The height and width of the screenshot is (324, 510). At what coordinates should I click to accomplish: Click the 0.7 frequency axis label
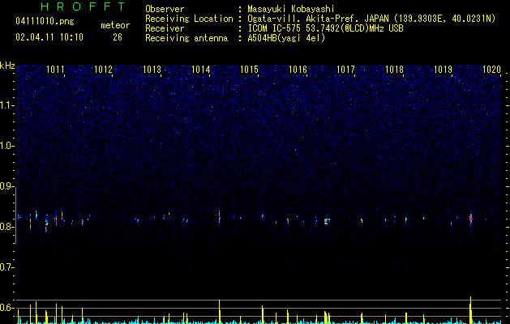[7, 267]
